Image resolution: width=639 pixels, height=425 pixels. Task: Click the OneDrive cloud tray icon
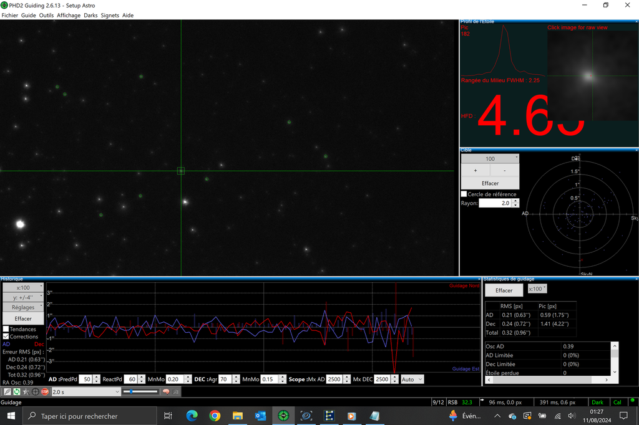(512, 416)
